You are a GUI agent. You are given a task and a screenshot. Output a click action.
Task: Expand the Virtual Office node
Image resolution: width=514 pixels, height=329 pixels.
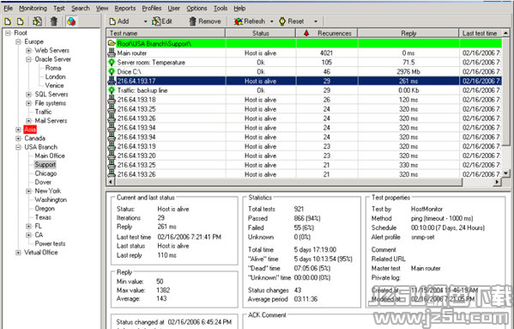tap(18, 253)
